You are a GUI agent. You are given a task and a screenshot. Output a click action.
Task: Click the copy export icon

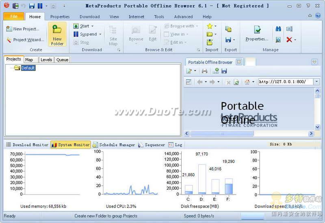click(x=228, y=29)
